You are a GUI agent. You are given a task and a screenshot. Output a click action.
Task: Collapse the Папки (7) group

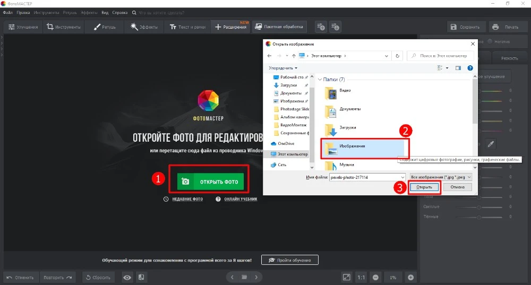click(320, 79)
